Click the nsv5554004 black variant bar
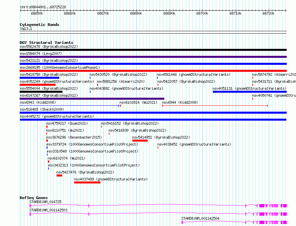 tap(41, 92)
